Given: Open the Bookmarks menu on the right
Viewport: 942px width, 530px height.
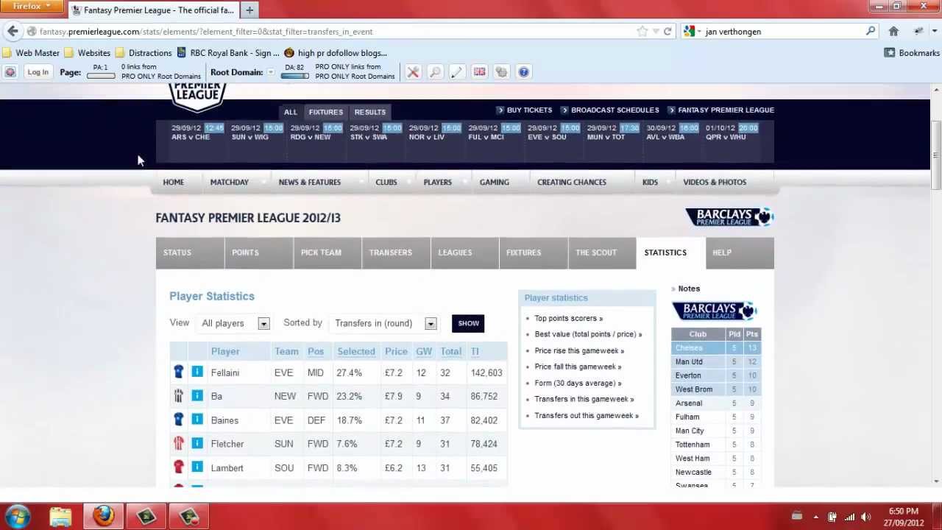Looking at the screenshot, I should point(912,53).
